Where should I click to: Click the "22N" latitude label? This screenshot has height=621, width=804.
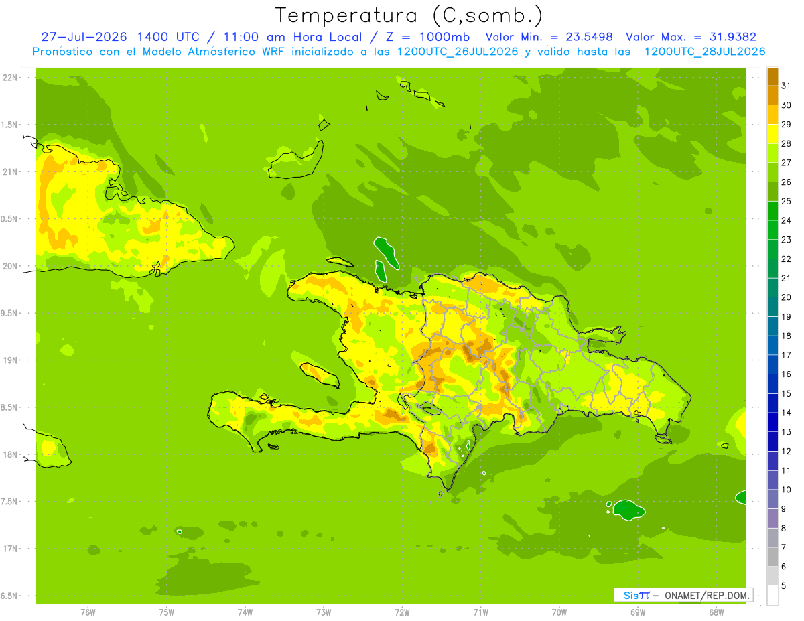click(11, 78)
